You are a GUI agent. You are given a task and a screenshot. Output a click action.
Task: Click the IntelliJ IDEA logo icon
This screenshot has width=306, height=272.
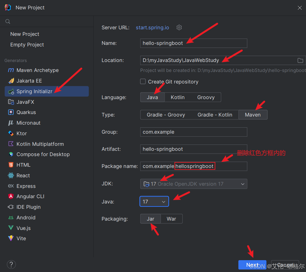click(8, 7)
